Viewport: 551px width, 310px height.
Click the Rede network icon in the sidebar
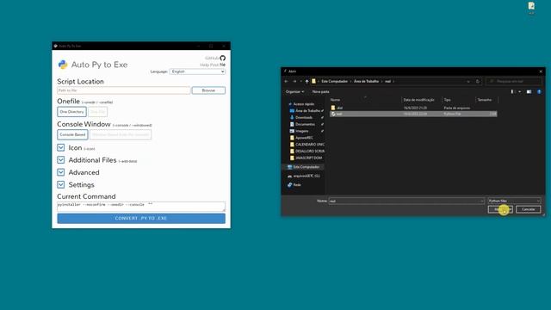pos(290,184)
